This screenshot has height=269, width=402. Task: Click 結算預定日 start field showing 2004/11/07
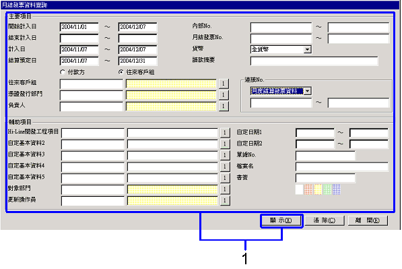click(x=79, y=61)
